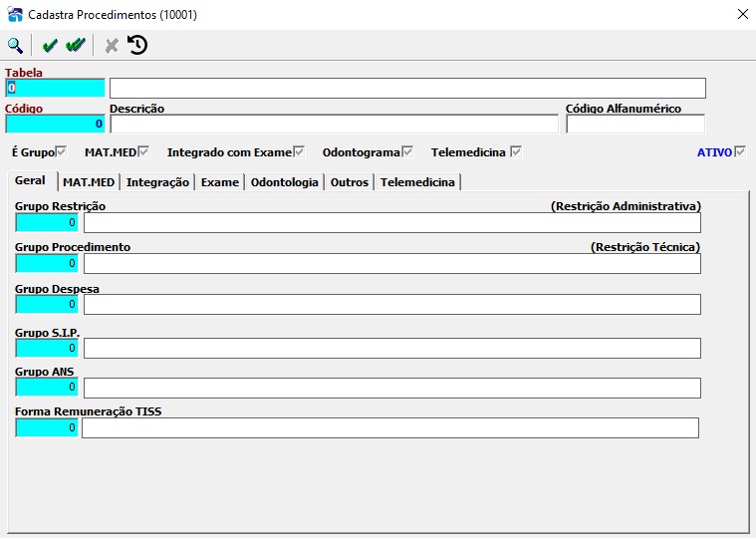Click the gray X cancel icon
756x538 pixels.
point(112,45)
